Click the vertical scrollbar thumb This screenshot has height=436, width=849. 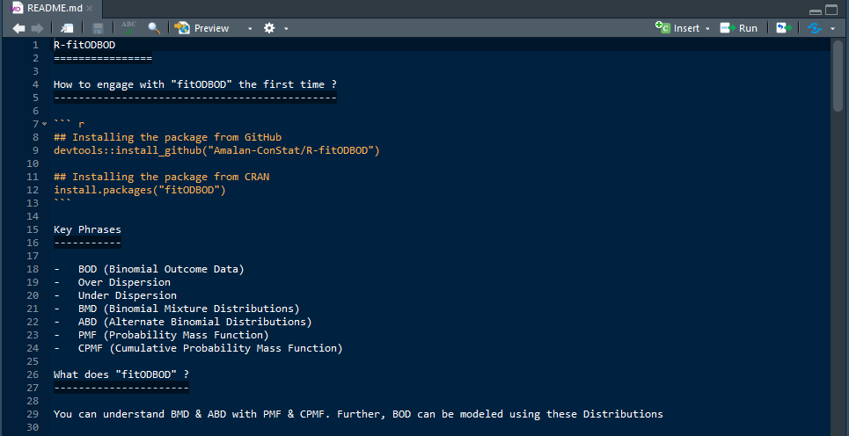click(x=838, y=75)
